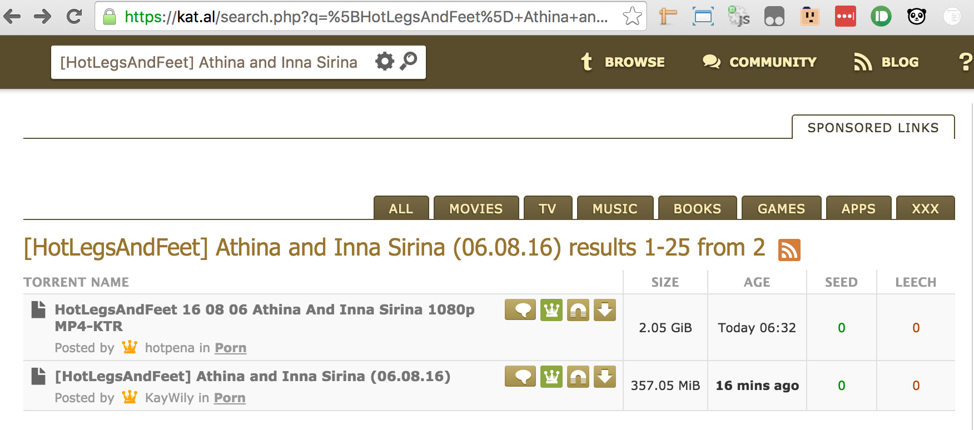
Task: Click the 'Today 06:32' age cell
Action: (x=757, y=328)
